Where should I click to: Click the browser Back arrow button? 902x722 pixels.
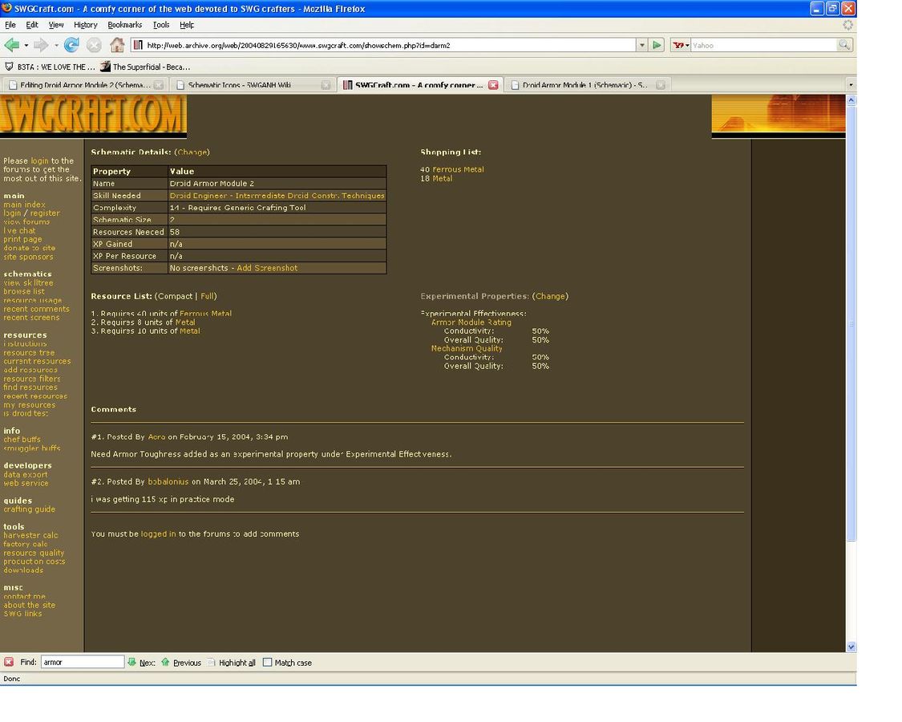click(11, 45)
